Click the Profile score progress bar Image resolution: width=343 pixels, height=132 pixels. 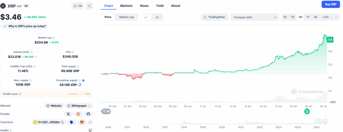click(75, 94)
